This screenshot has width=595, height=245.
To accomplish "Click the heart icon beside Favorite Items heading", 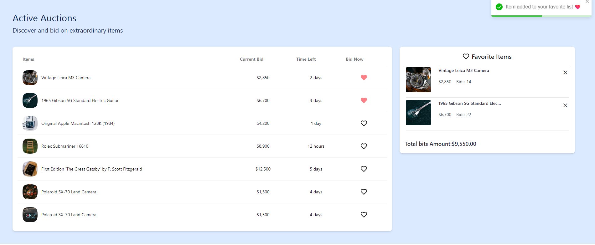I will (466, 56).
